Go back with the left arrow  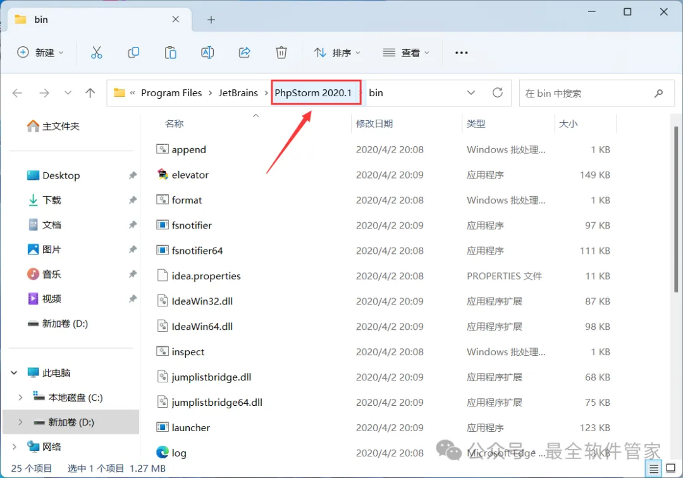18,93
